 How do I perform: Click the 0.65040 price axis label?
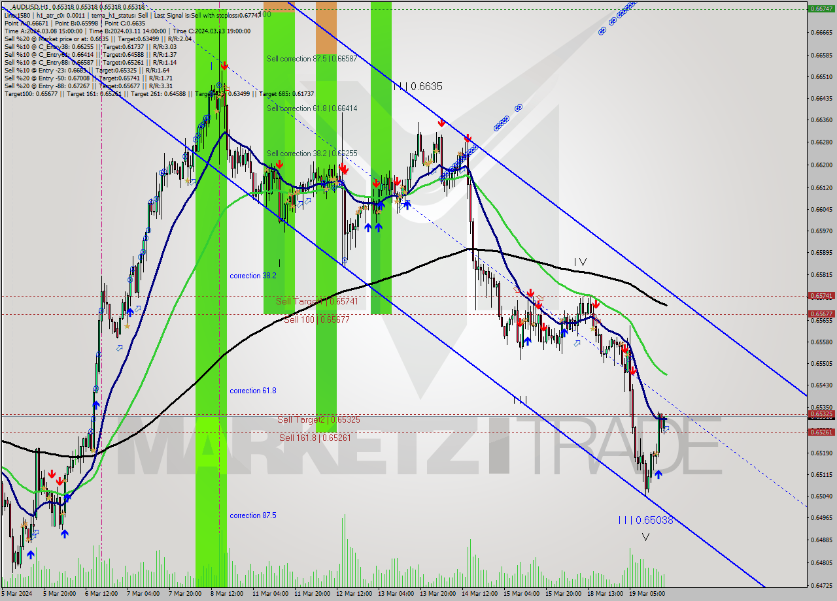tap(821, 496)
